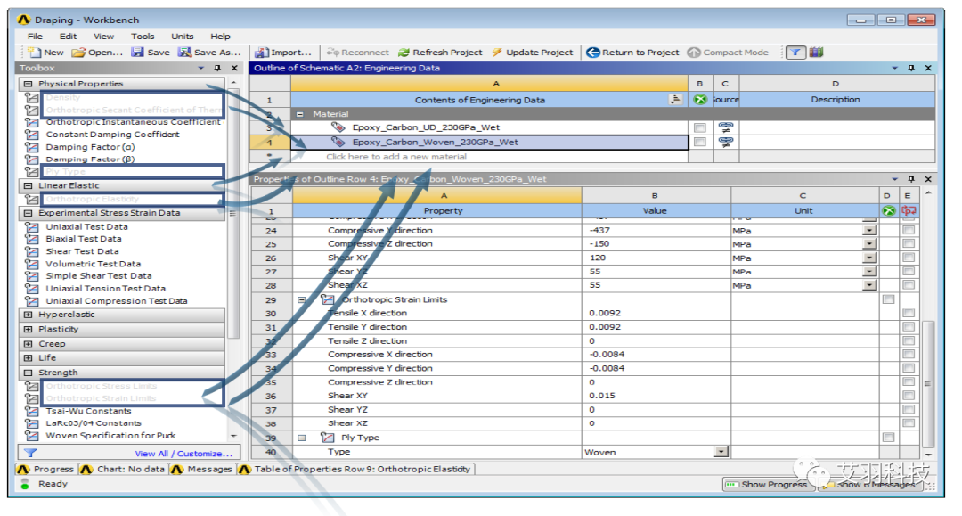The height and width of the screenshot is (516, 962).
Task: Click the Uniaxial Compression Test Data icon
Action: pyautogui.click(x=31, y=300)
